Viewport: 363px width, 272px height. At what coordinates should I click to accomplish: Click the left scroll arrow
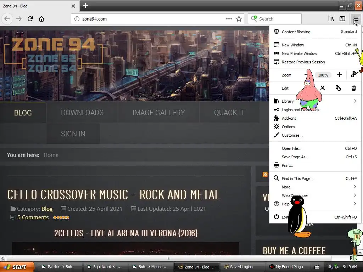[x=3, y=258]
